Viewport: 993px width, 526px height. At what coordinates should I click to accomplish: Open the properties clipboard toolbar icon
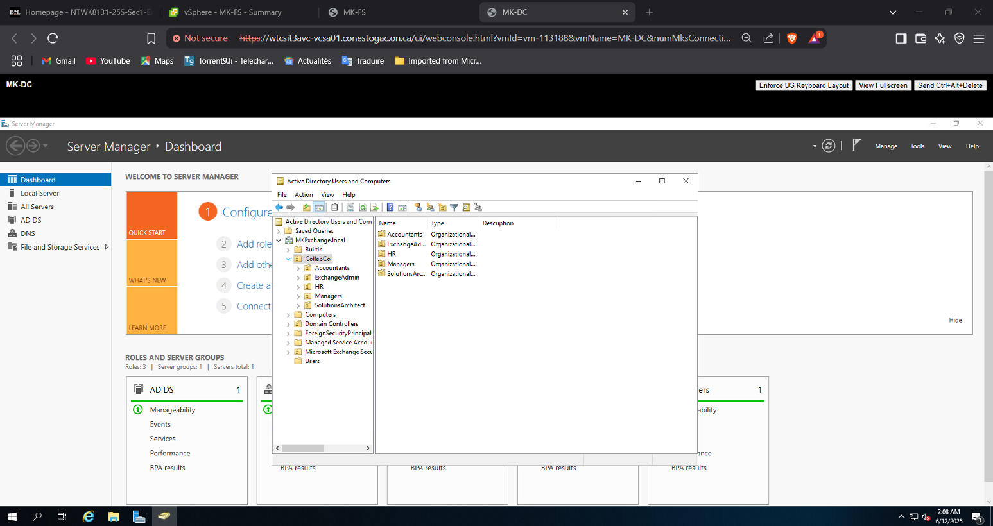(x=334, y=207)
